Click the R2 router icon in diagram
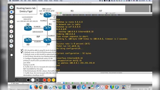Screen dimensions: 160x90 pos(47,15)
